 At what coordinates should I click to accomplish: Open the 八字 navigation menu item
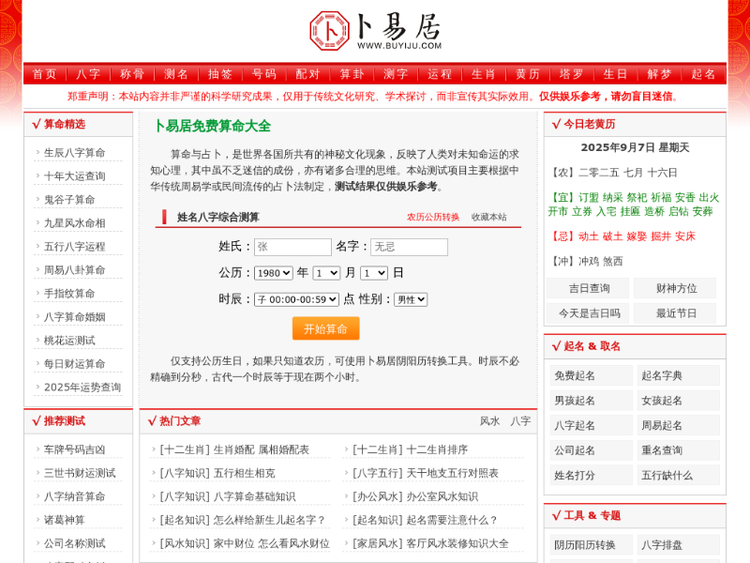[x=88, y=74]
